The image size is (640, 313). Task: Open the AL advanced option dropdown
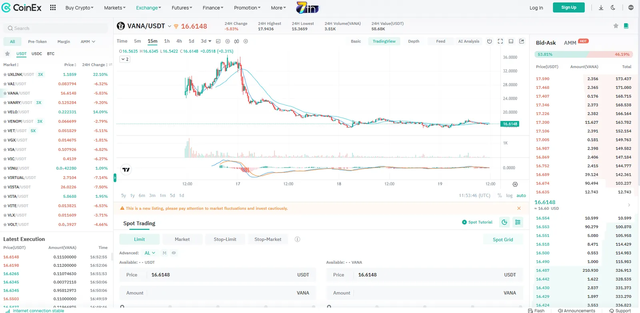point(150,253)
